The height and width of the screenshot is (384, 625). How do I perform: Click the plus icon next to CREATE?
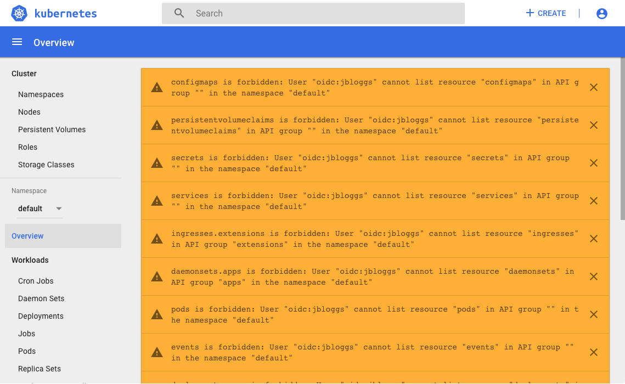[529, 13]
